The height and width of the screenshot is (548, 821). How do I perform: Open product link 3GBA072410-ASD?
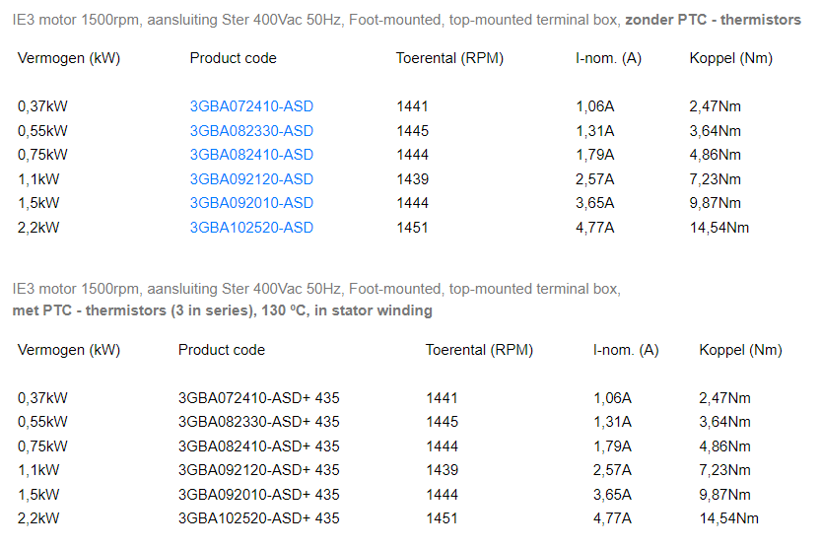click(251, 106)
